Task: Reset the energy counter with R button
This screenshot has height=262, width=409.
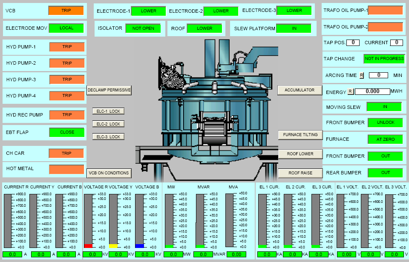Action: click(350, 91)
